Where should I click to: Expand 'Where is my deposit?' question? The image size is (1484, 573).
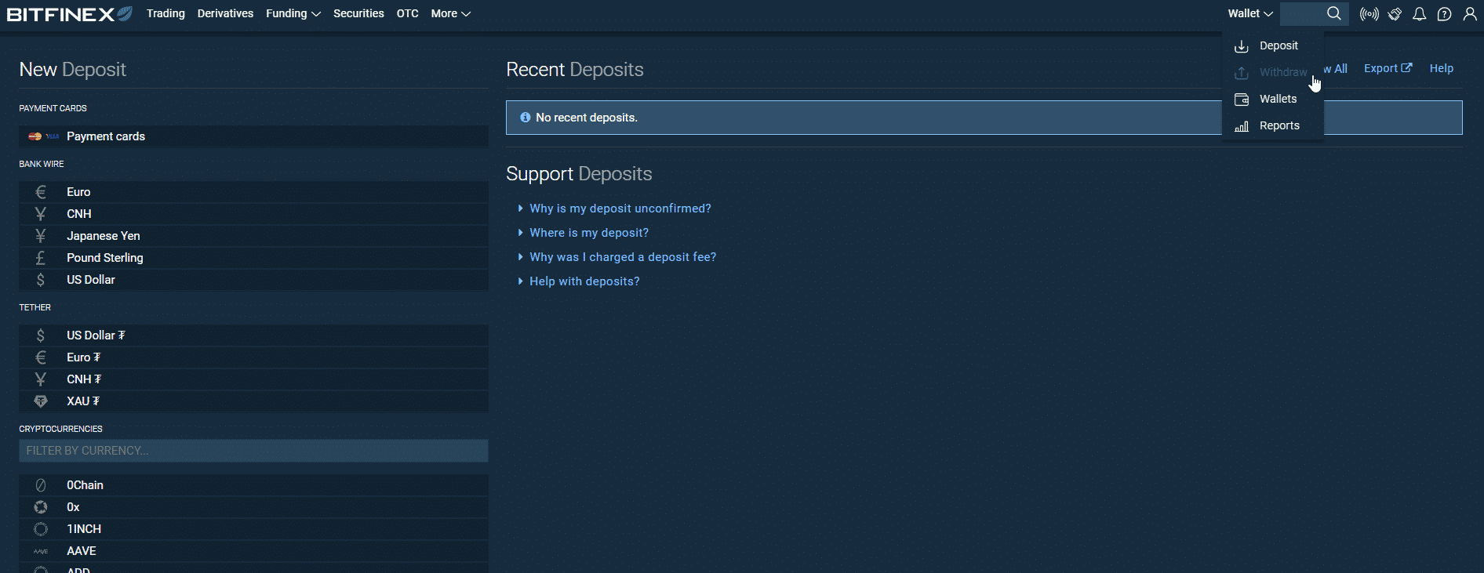[588, 233]
